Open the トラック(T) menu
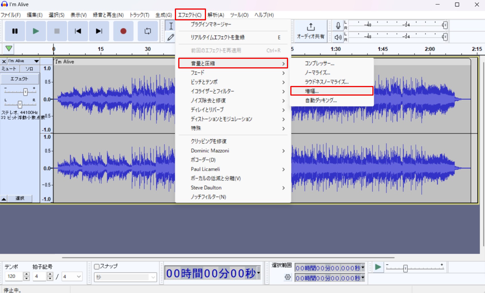Screen dimensions: 485x293 click(x=139, y=15)
